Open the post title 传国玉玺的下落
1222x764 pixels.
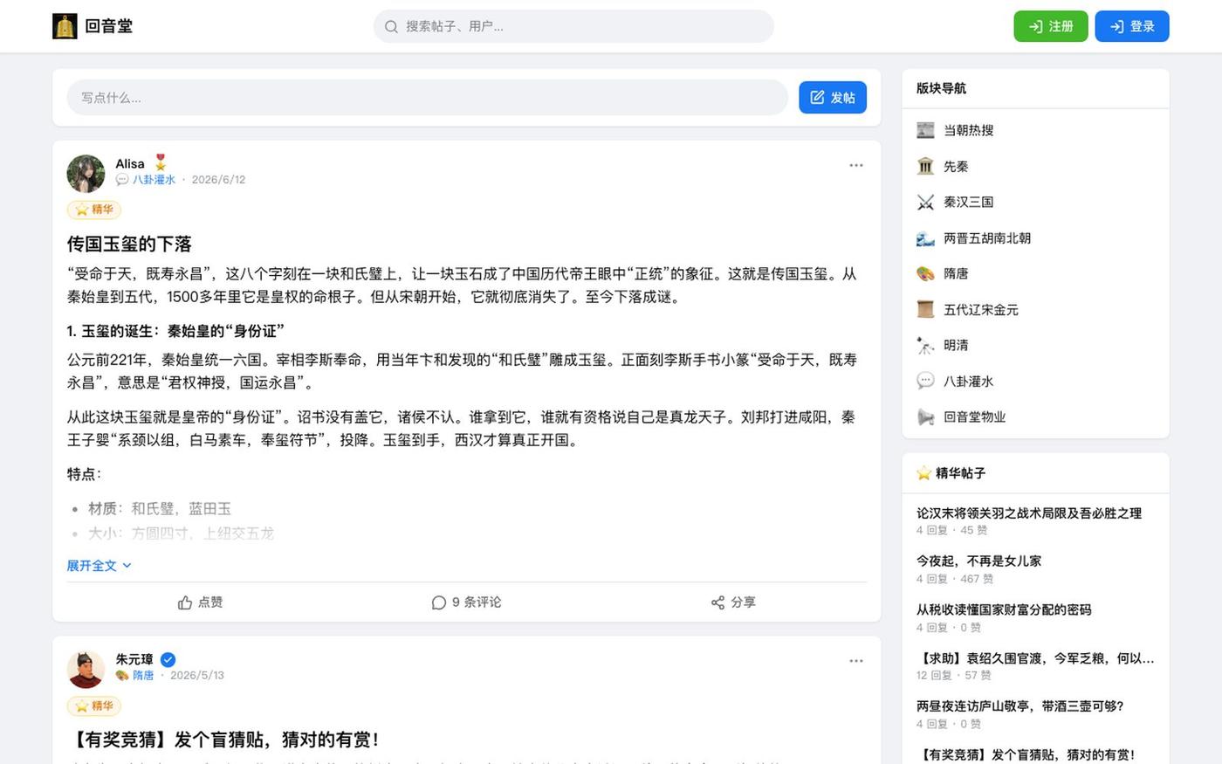point(129,244)
